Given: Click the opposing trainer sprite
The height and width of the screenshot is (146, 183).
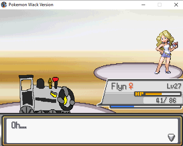Looking at the screenshot, I should (x=166, y=52).
